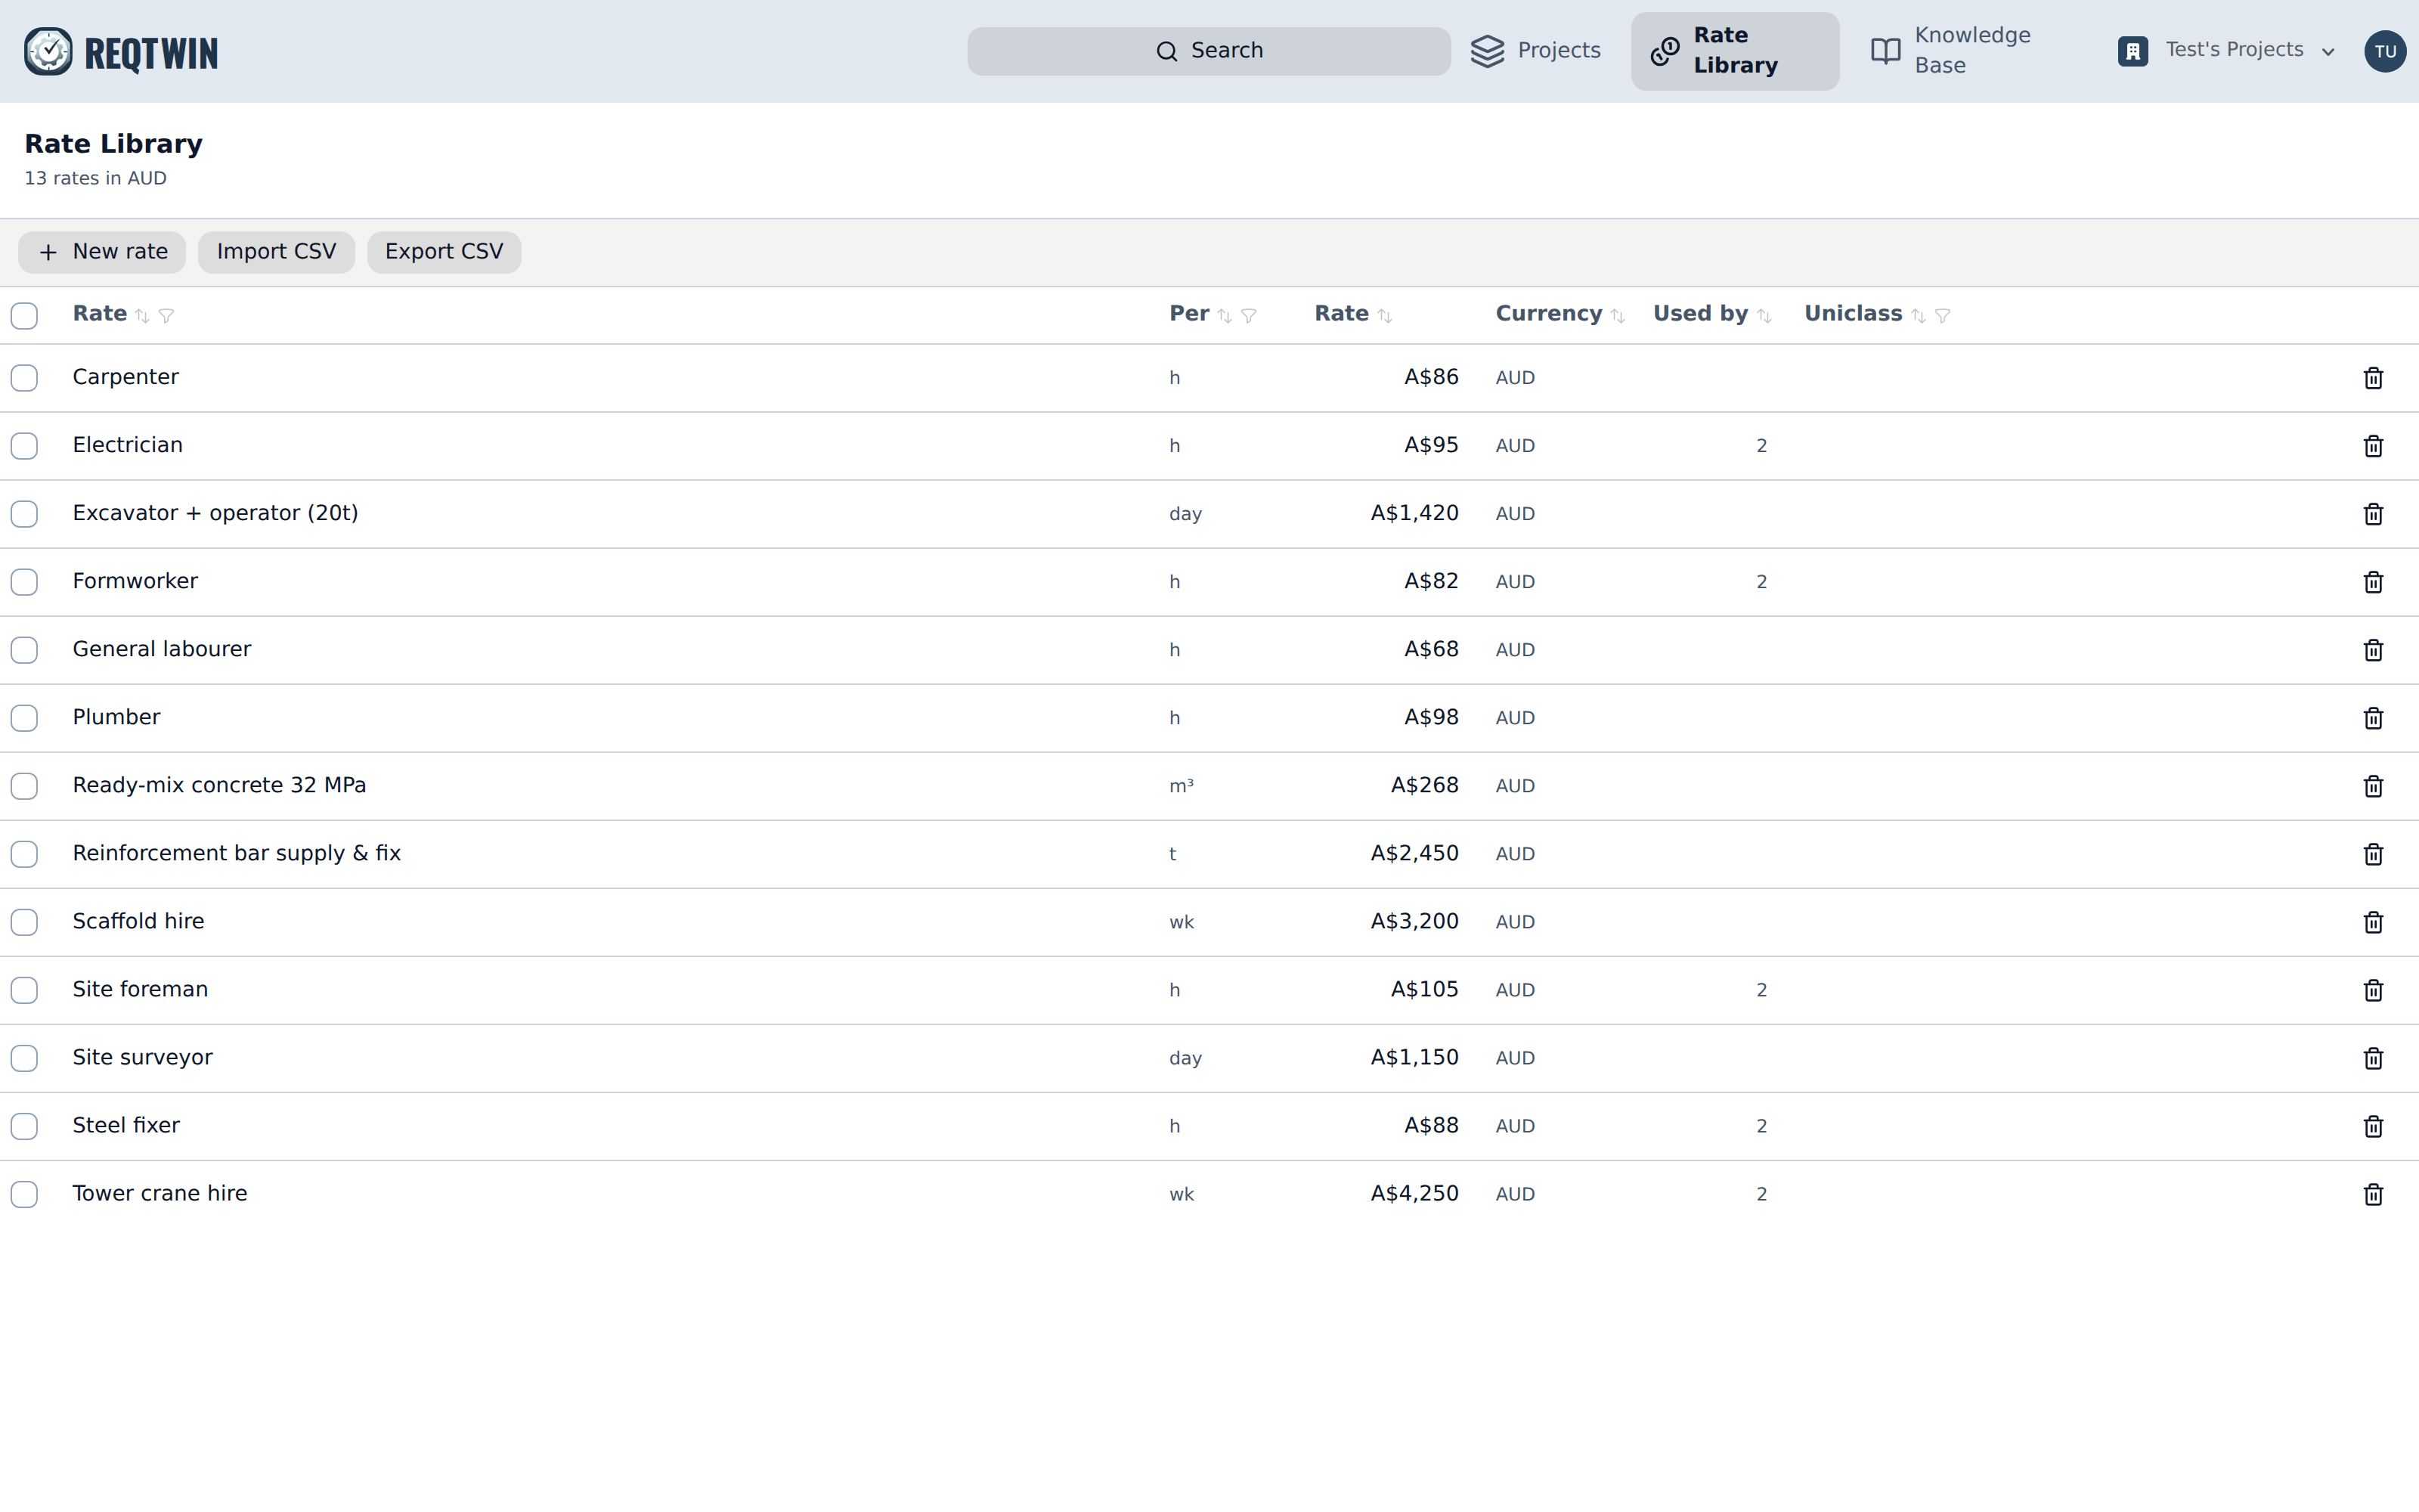
Task: Select the Formworker row checkbox
Action: (24, 582)
